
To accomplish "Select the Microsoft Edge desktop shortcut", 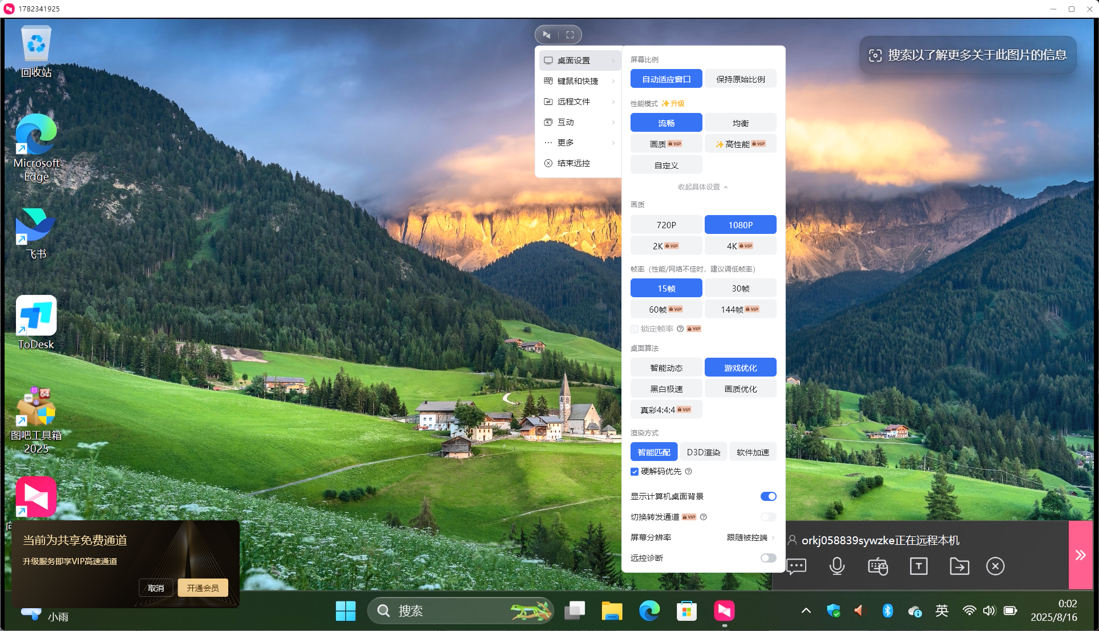I will click(36, 148).
